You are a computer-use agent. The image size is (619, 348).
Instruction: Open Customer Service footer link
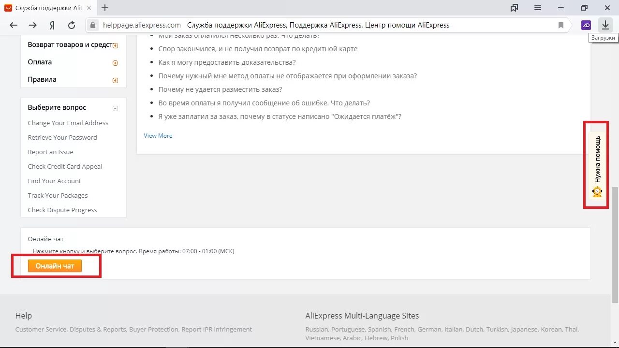coord(41,329)
